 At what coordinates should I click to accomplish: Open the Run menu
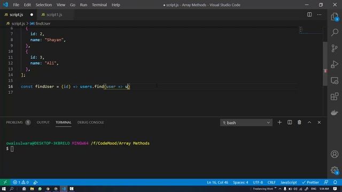tap(83, 5)
